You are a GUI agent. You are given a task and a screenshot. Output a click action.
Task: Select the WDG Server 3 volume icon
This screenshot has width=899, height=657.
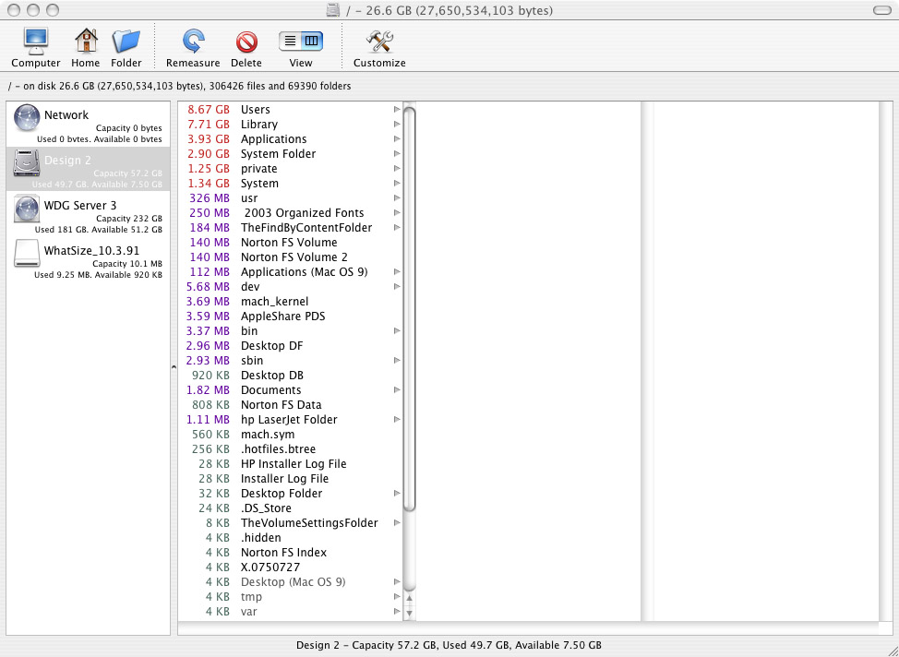click(27, 209)
